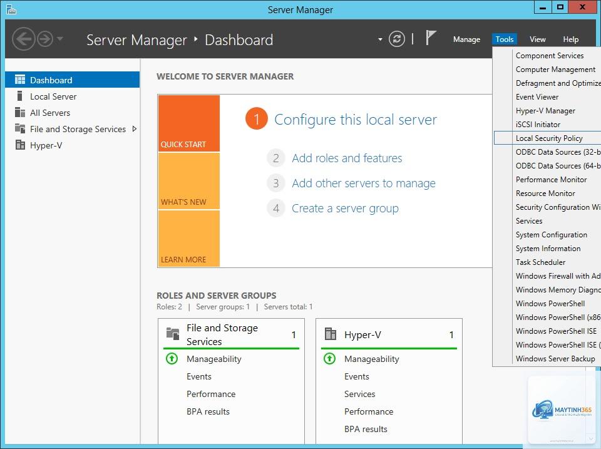Click the Dashboard grid icon in sidebar

[20, 80]
